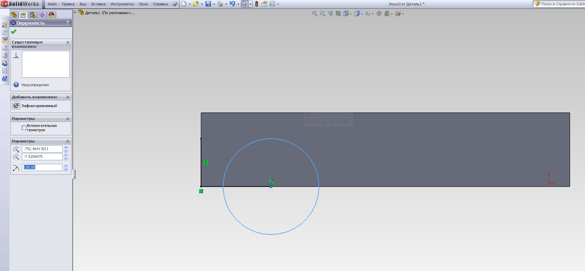Click the existing relations list box
The image size is (585, 271).
46,64
